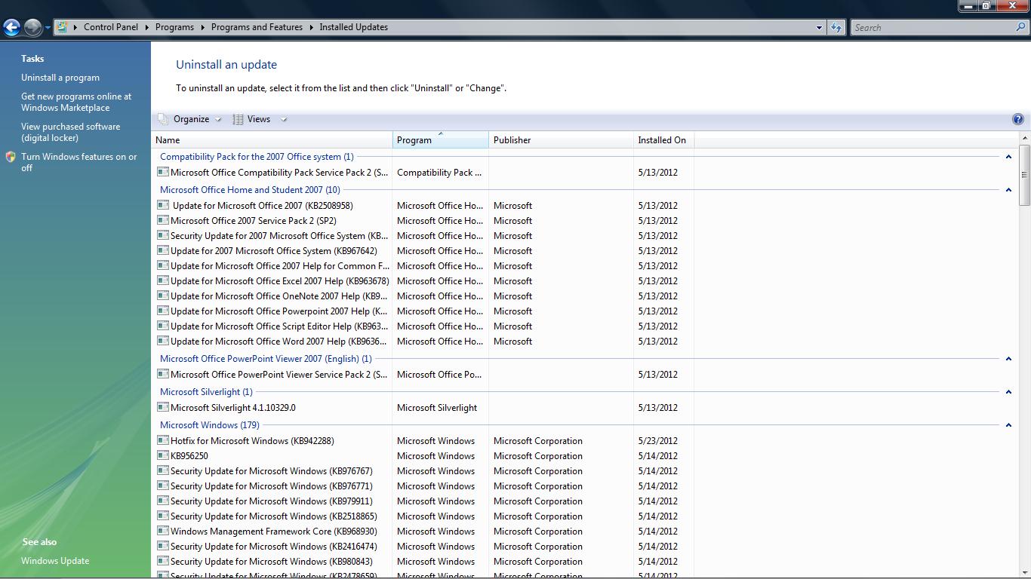Click the icon of Update for Office Word 2007 Help
This screenshot has height=579, width=1031.
tap(162, 341)
